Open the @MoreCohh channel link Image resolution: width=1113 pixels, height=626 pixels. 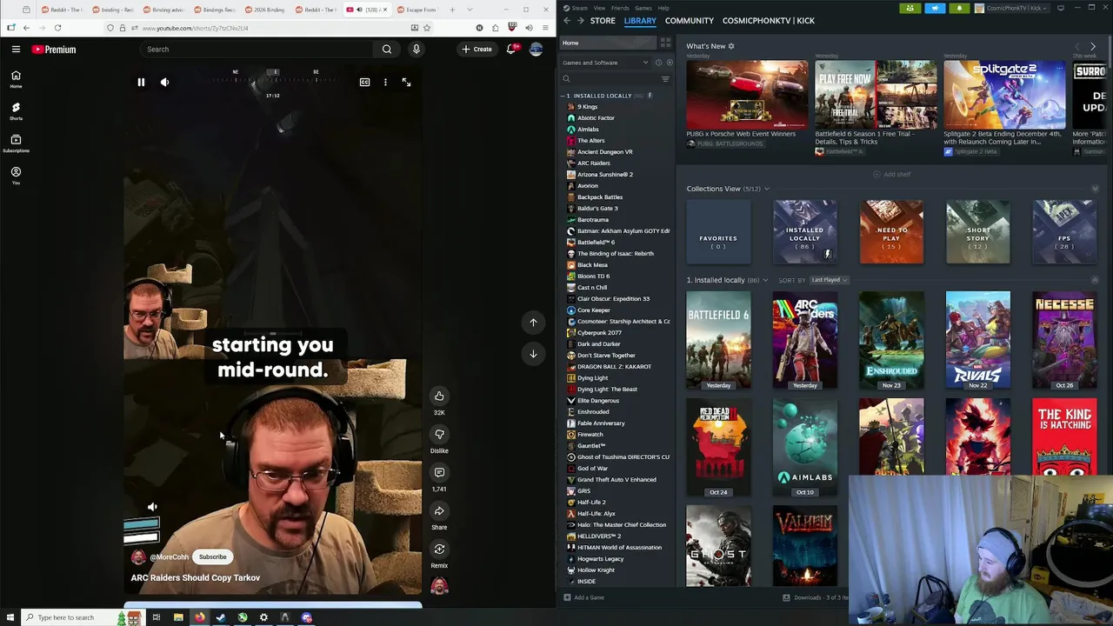click(x=169, y=557)
